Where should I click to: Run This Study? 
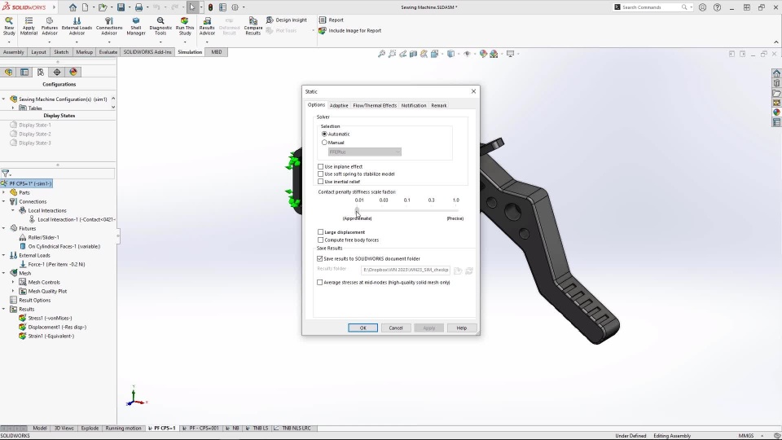tap(185, 26)
